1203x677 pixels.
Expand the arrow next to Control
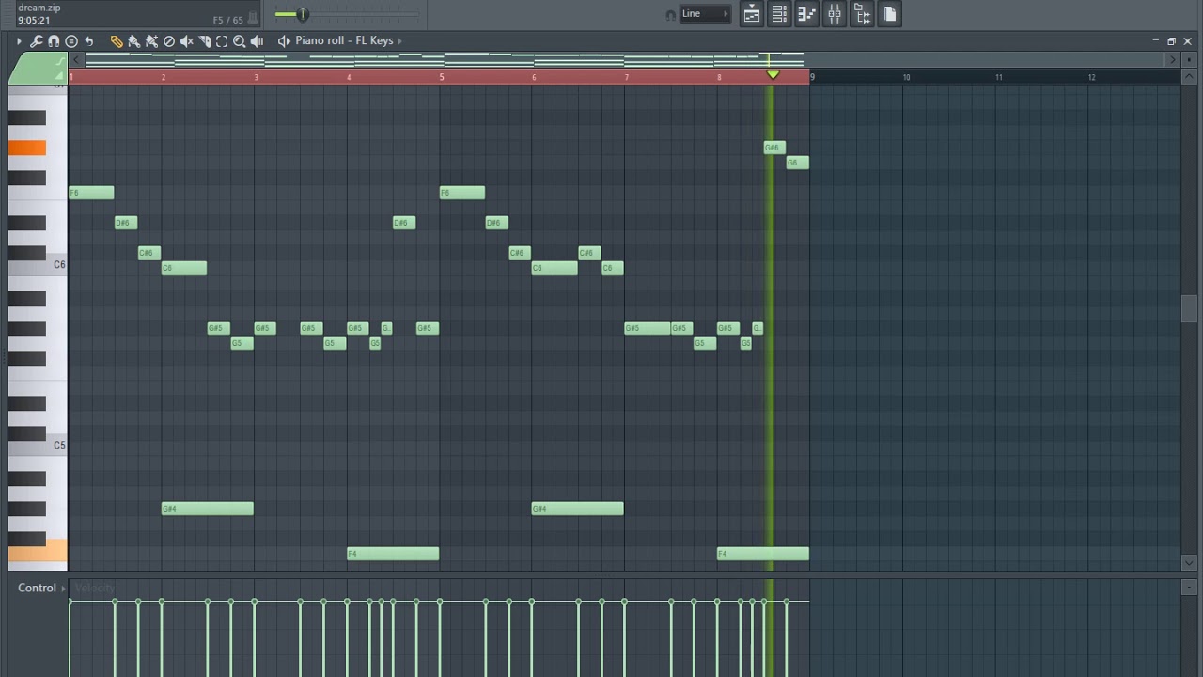64,589
